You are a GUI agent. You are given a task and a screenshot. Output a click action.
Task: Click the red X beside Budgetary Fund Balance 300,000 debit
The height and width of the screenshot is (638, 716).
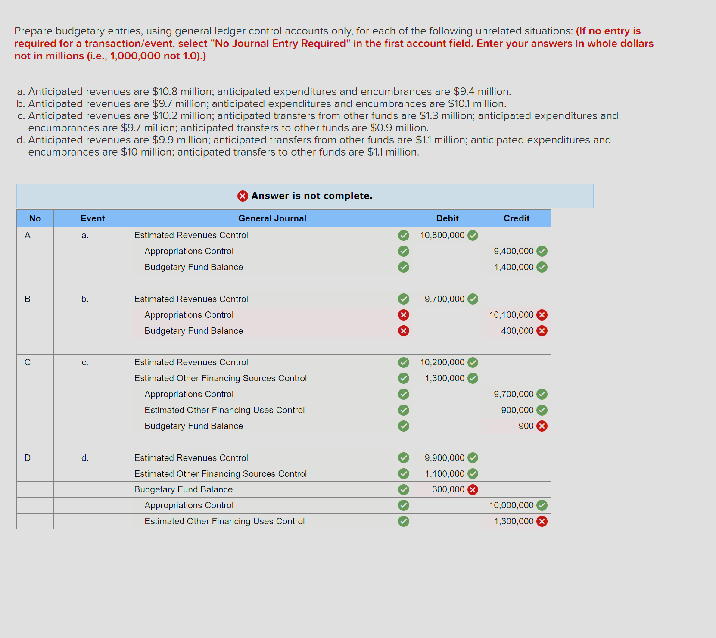click(x=473, y=489)
